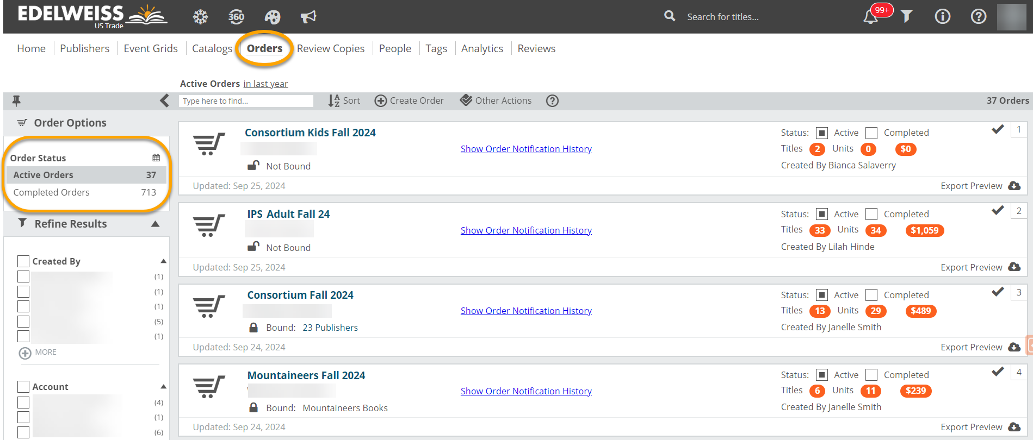
Task: Check the Account filter checkbox
Action: point(23,387)
